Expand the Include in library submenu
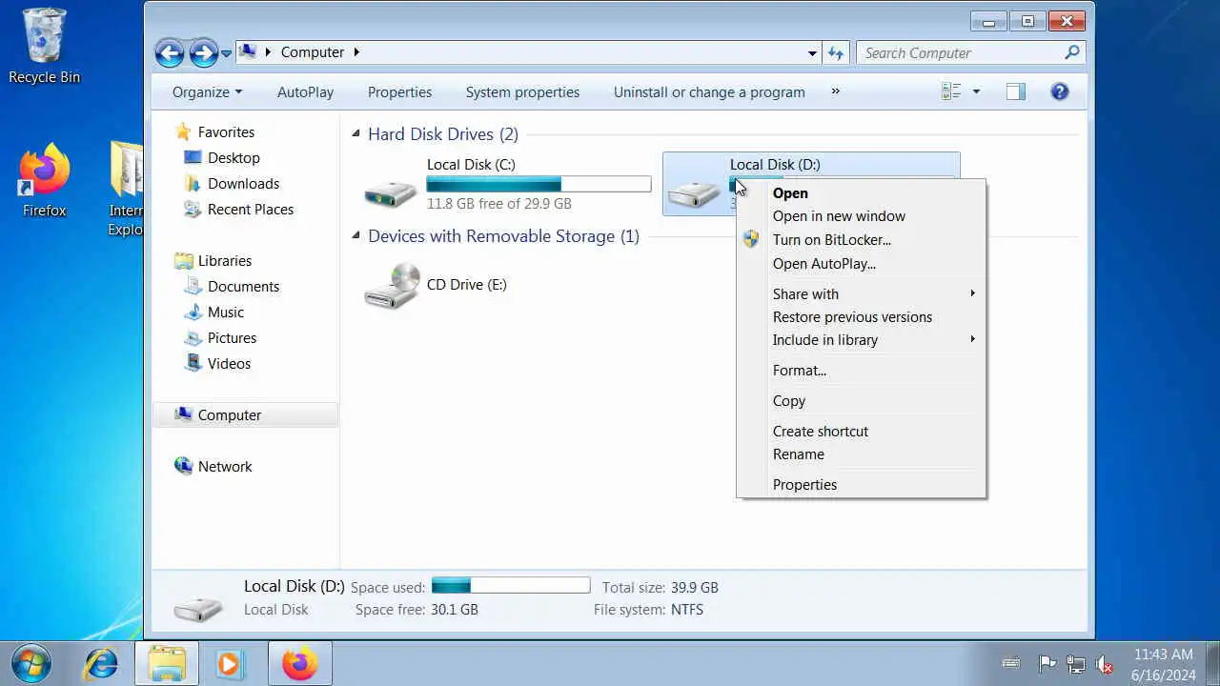 862,340
